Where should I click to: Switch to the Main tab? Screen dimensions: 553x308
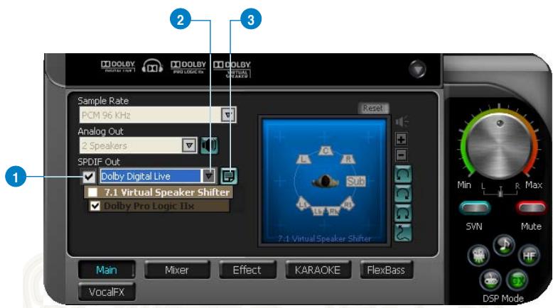107,270
